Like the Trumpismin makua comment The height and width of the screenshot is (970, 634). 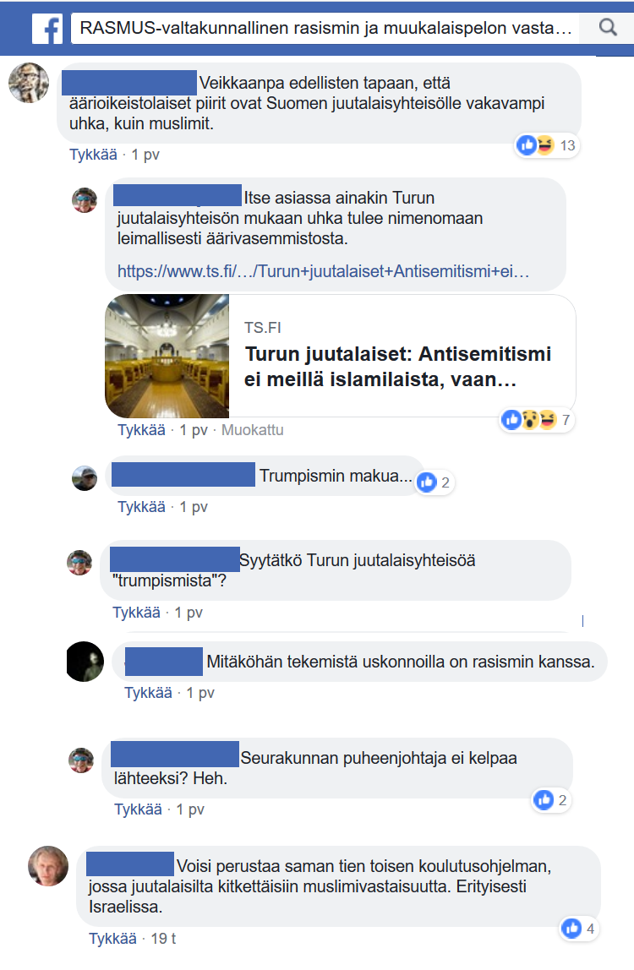click(141, 507)
